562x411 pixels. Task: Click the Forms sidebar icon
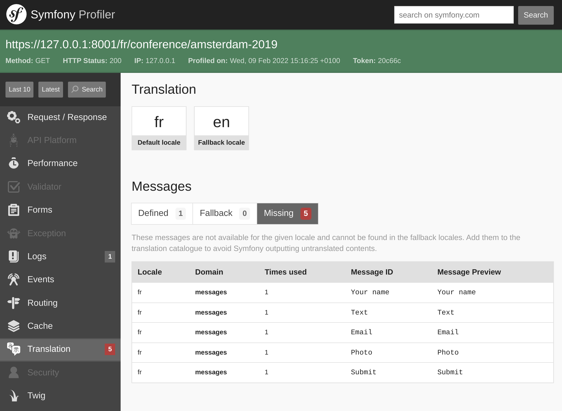(13, 210)
